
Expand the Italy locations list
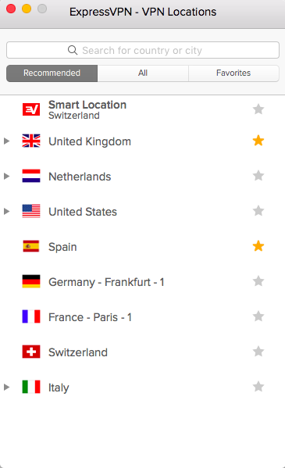6,387
